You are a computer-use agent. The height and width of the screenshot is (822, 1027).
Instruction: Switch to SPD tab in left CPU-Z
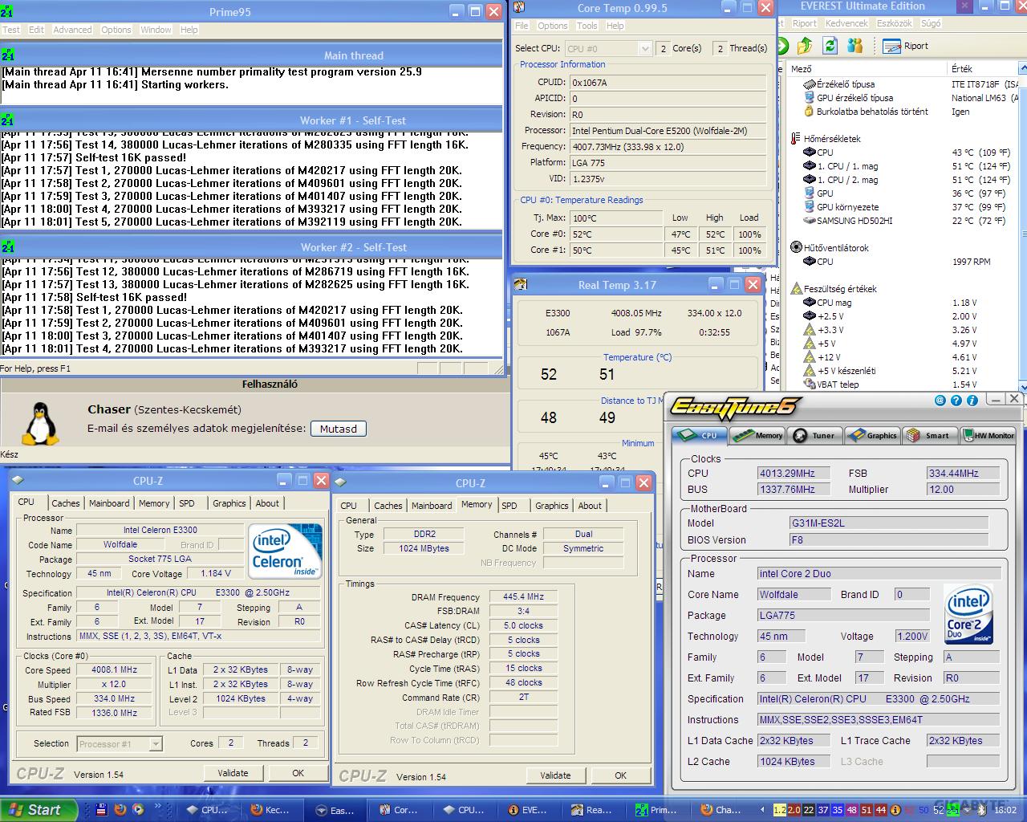pyautogui.click(x=187, y=503)
